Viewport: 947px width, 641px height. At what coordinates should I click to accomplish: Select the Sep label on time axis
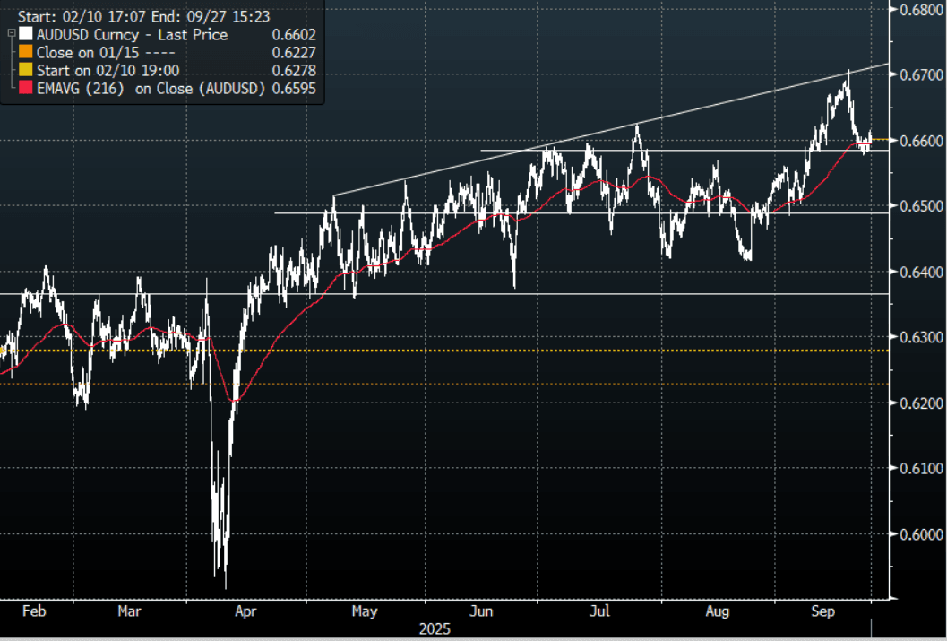(x=825, y=611)
